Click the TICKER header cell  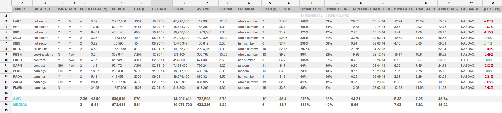(19, 9)
